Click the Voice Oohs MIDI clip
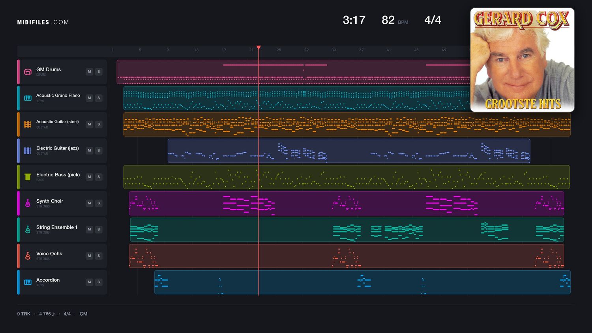This screenshot has height=333, width=592. [x=347, y=256]
